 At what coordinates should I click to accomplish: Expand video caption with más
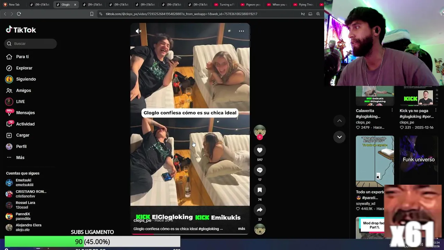(241, 229)
